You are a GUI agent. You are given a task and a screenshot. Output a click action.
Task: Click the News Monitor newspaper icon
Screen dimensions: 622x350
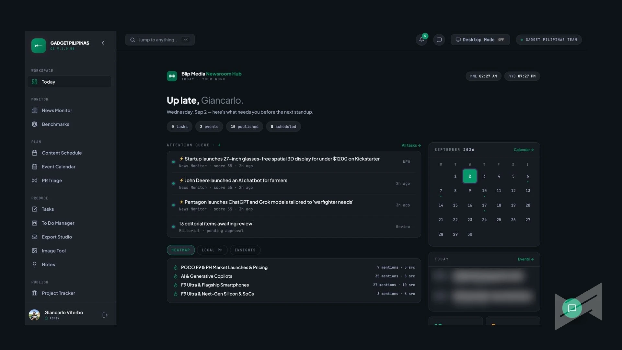click(x=35, y=111)
